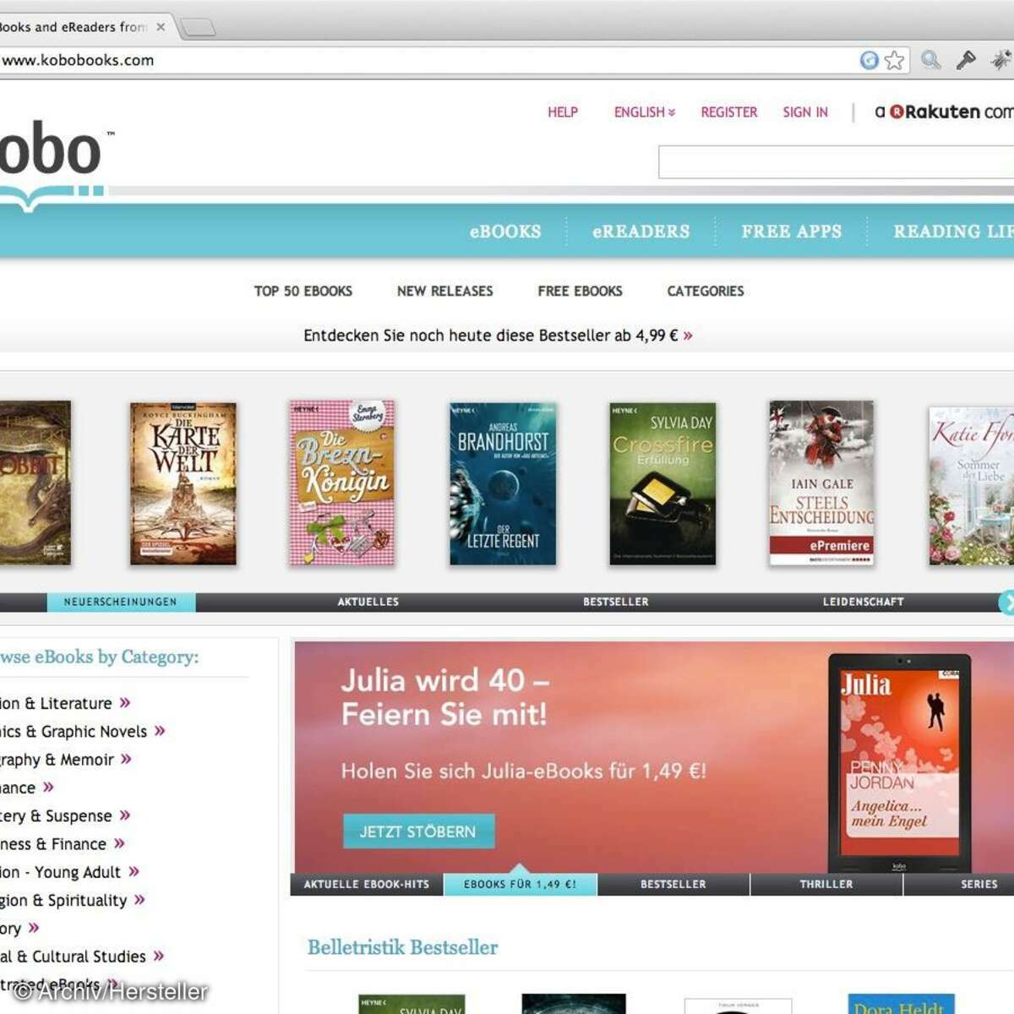The width and height of the screenshot is (1014, 1014).
Task: Click the SIGN IN link
Action: pyautogui.click(x=804, y=112)
